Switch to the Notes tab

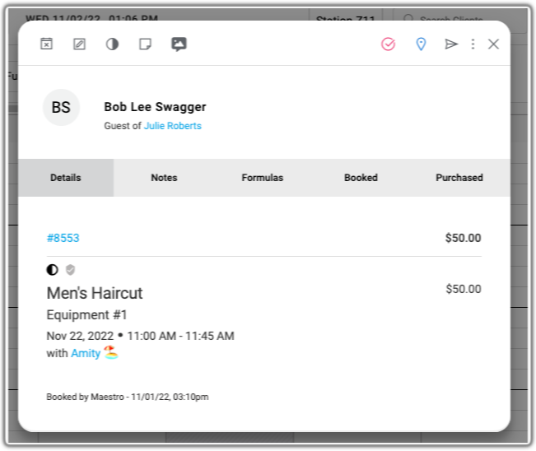click(164, 178)
